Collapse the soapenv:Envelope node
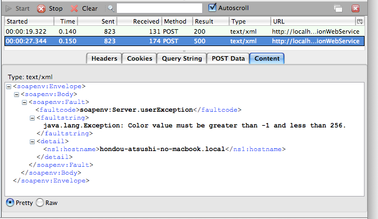Viewport: 378px width, 219px height. click(x=8, y=86)
